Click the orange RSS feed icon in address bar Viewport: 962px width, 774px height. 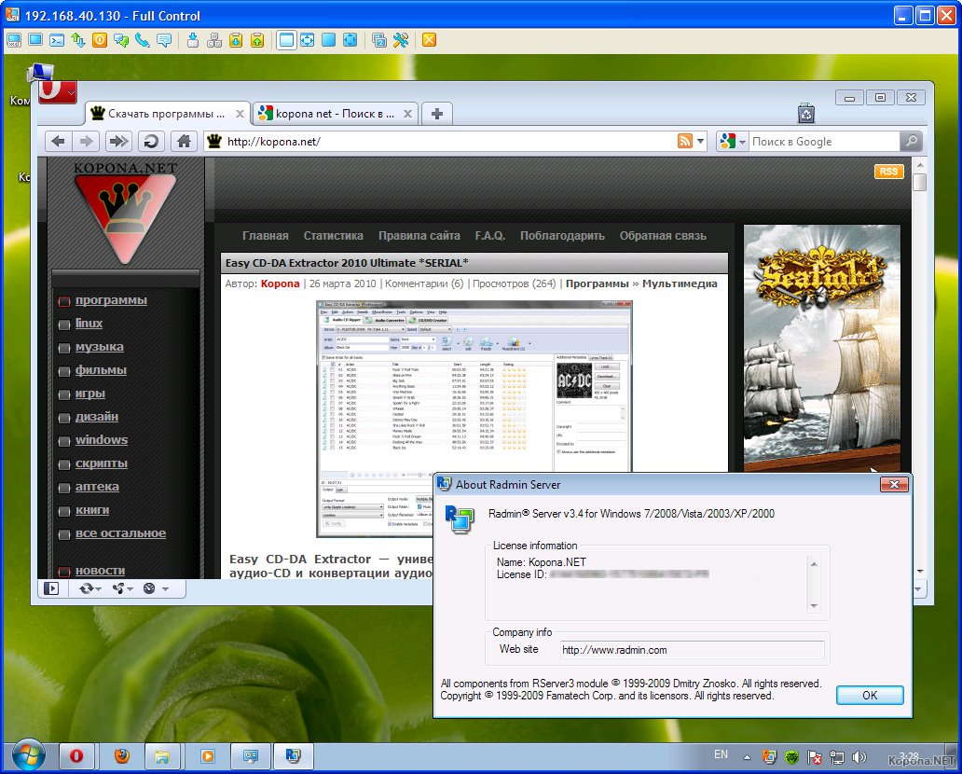tap(685, 141)
